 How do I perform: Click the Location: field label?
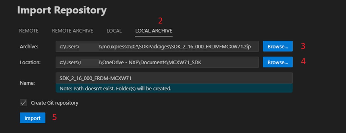click(x=30, y=62)
